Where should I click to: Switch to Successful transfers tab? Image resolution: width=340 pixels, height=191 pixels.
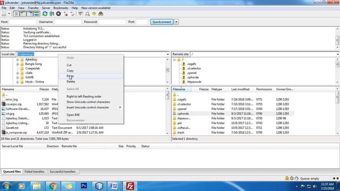tap(63, 171)
